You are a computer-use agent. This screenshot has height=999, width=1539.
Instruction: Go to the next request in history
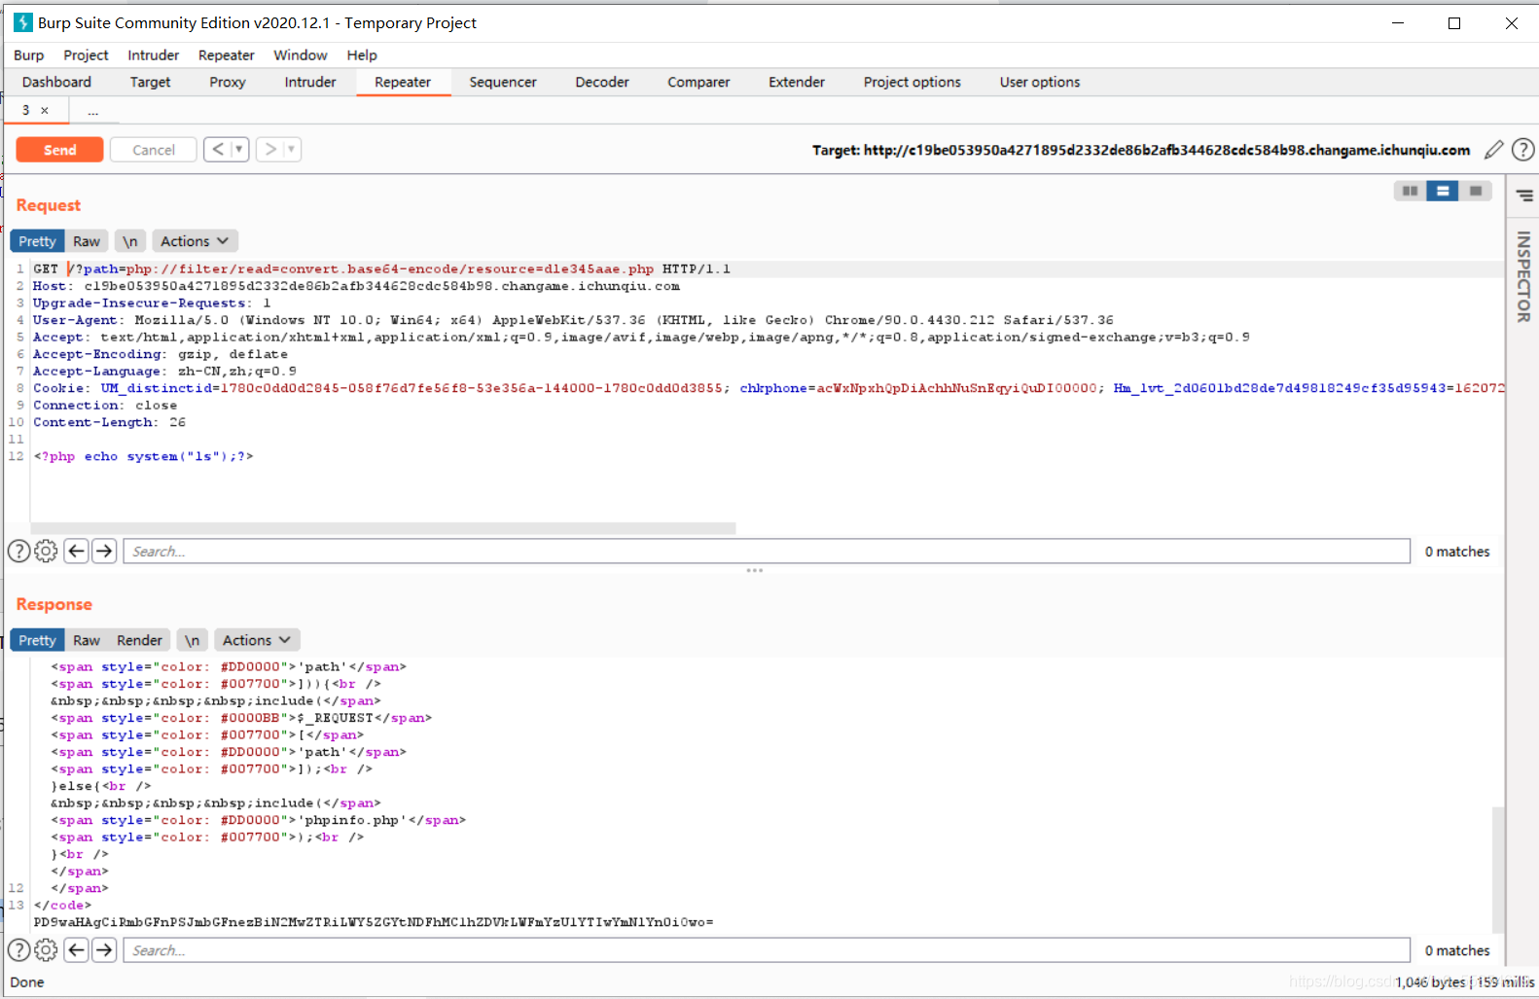(270, 149)
